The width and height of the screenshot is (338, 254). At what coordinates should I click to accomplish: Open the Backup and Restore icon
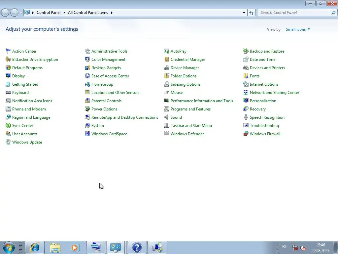pos(246,51)
